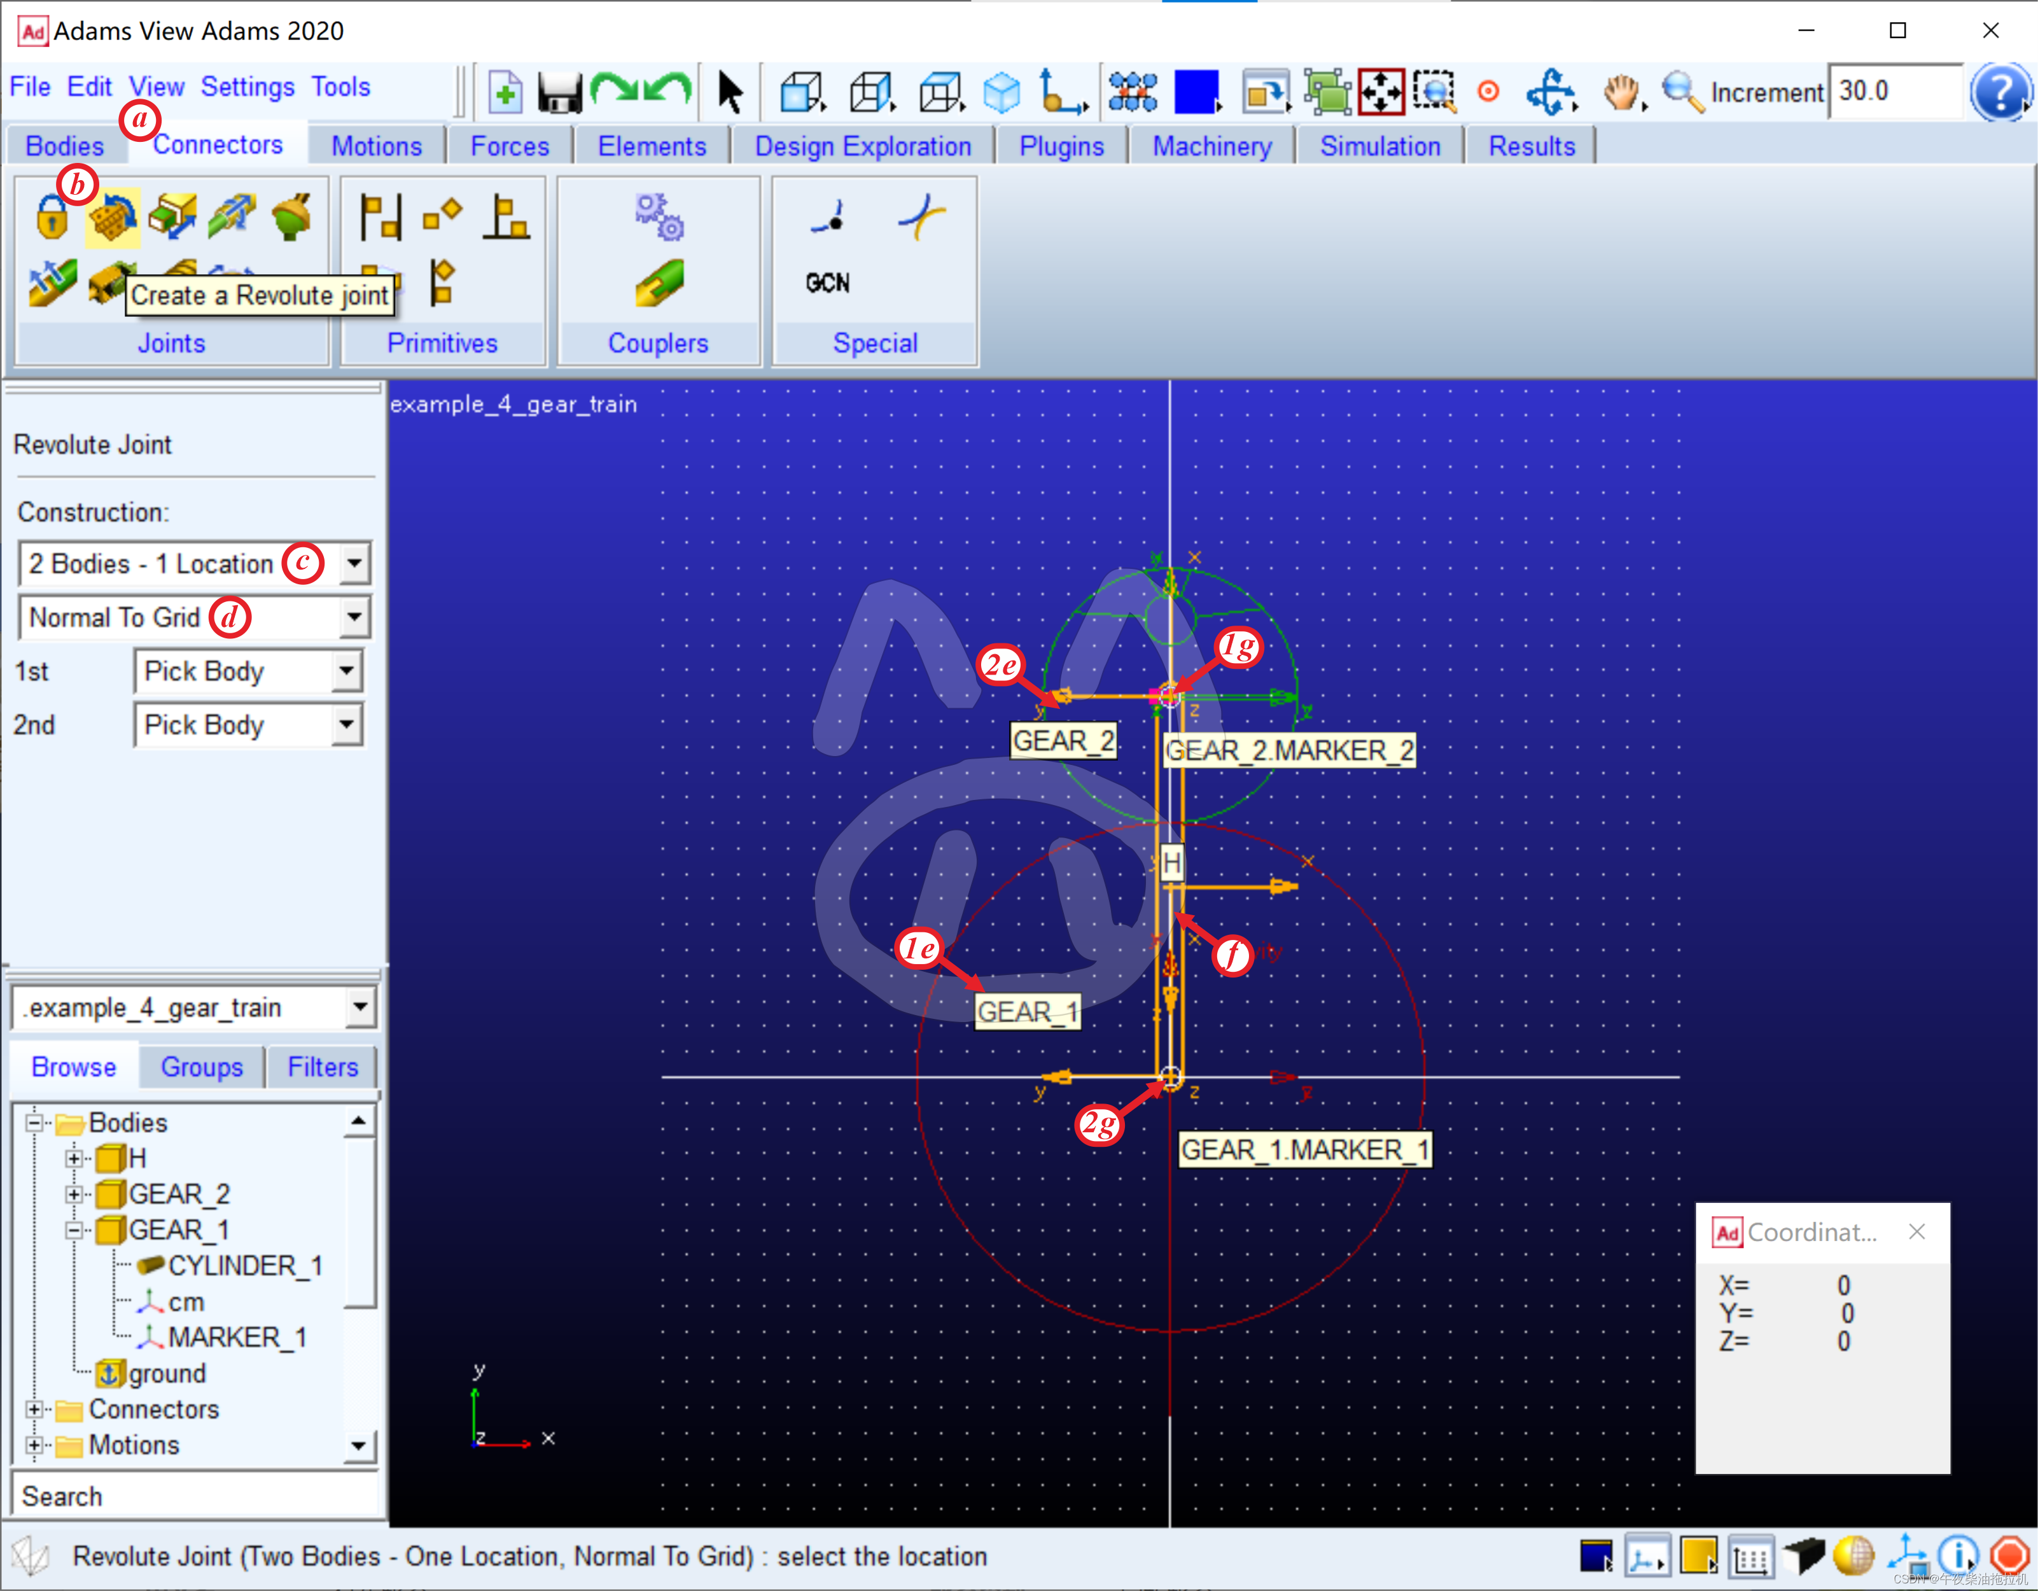The image size is (2038, 1591).
Task: Select the curve-curve constraint icon
Action: [x=922, y=218]
